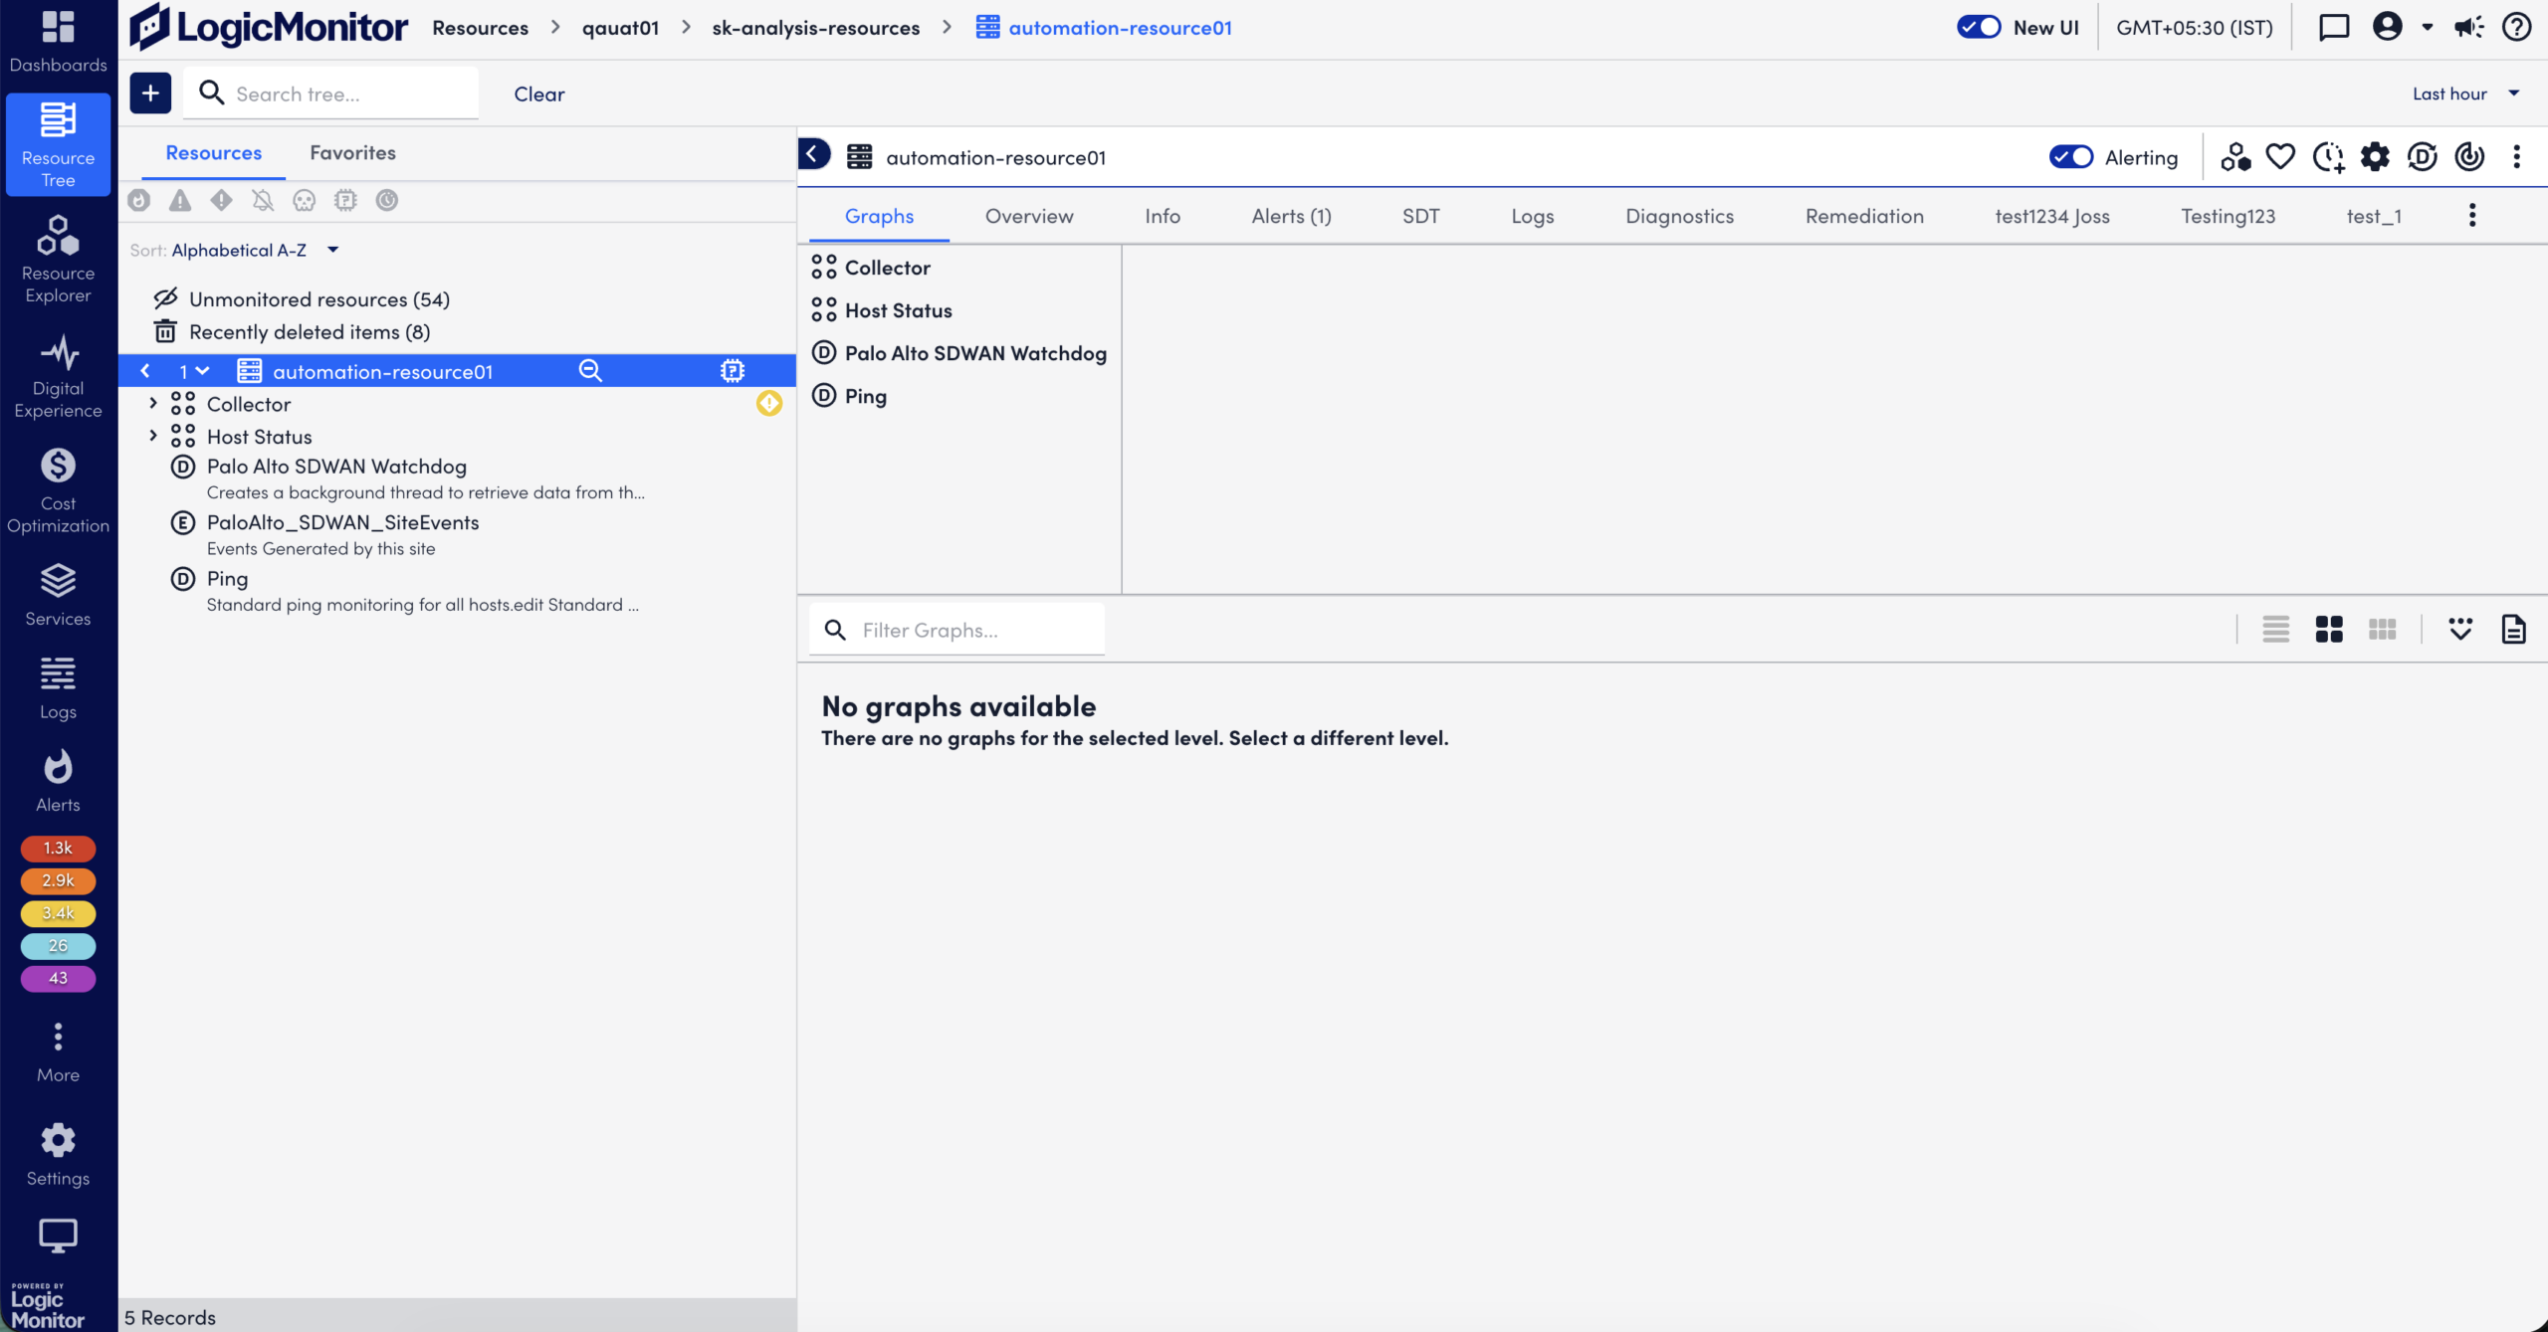This screenshot has height=1332, width=2548.
Task: Switch to the Overview tab
Action: [1029, 216]
